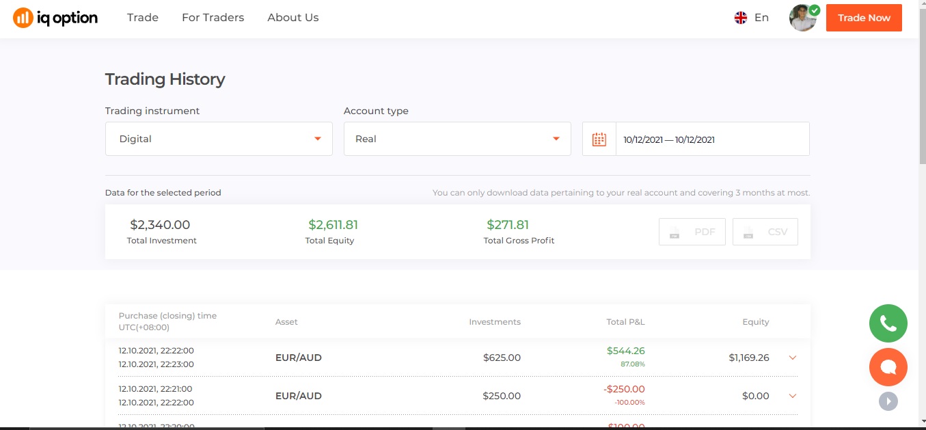Image resolution: width=926 pixels, height=430 pixels.
Task: Expand the $1,169.26 equity trade row
Action: pos(793,358)
